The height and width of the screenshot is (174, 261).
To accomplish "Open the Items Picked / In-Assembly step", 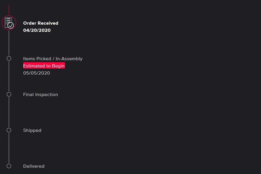I will tap(53, 59).
